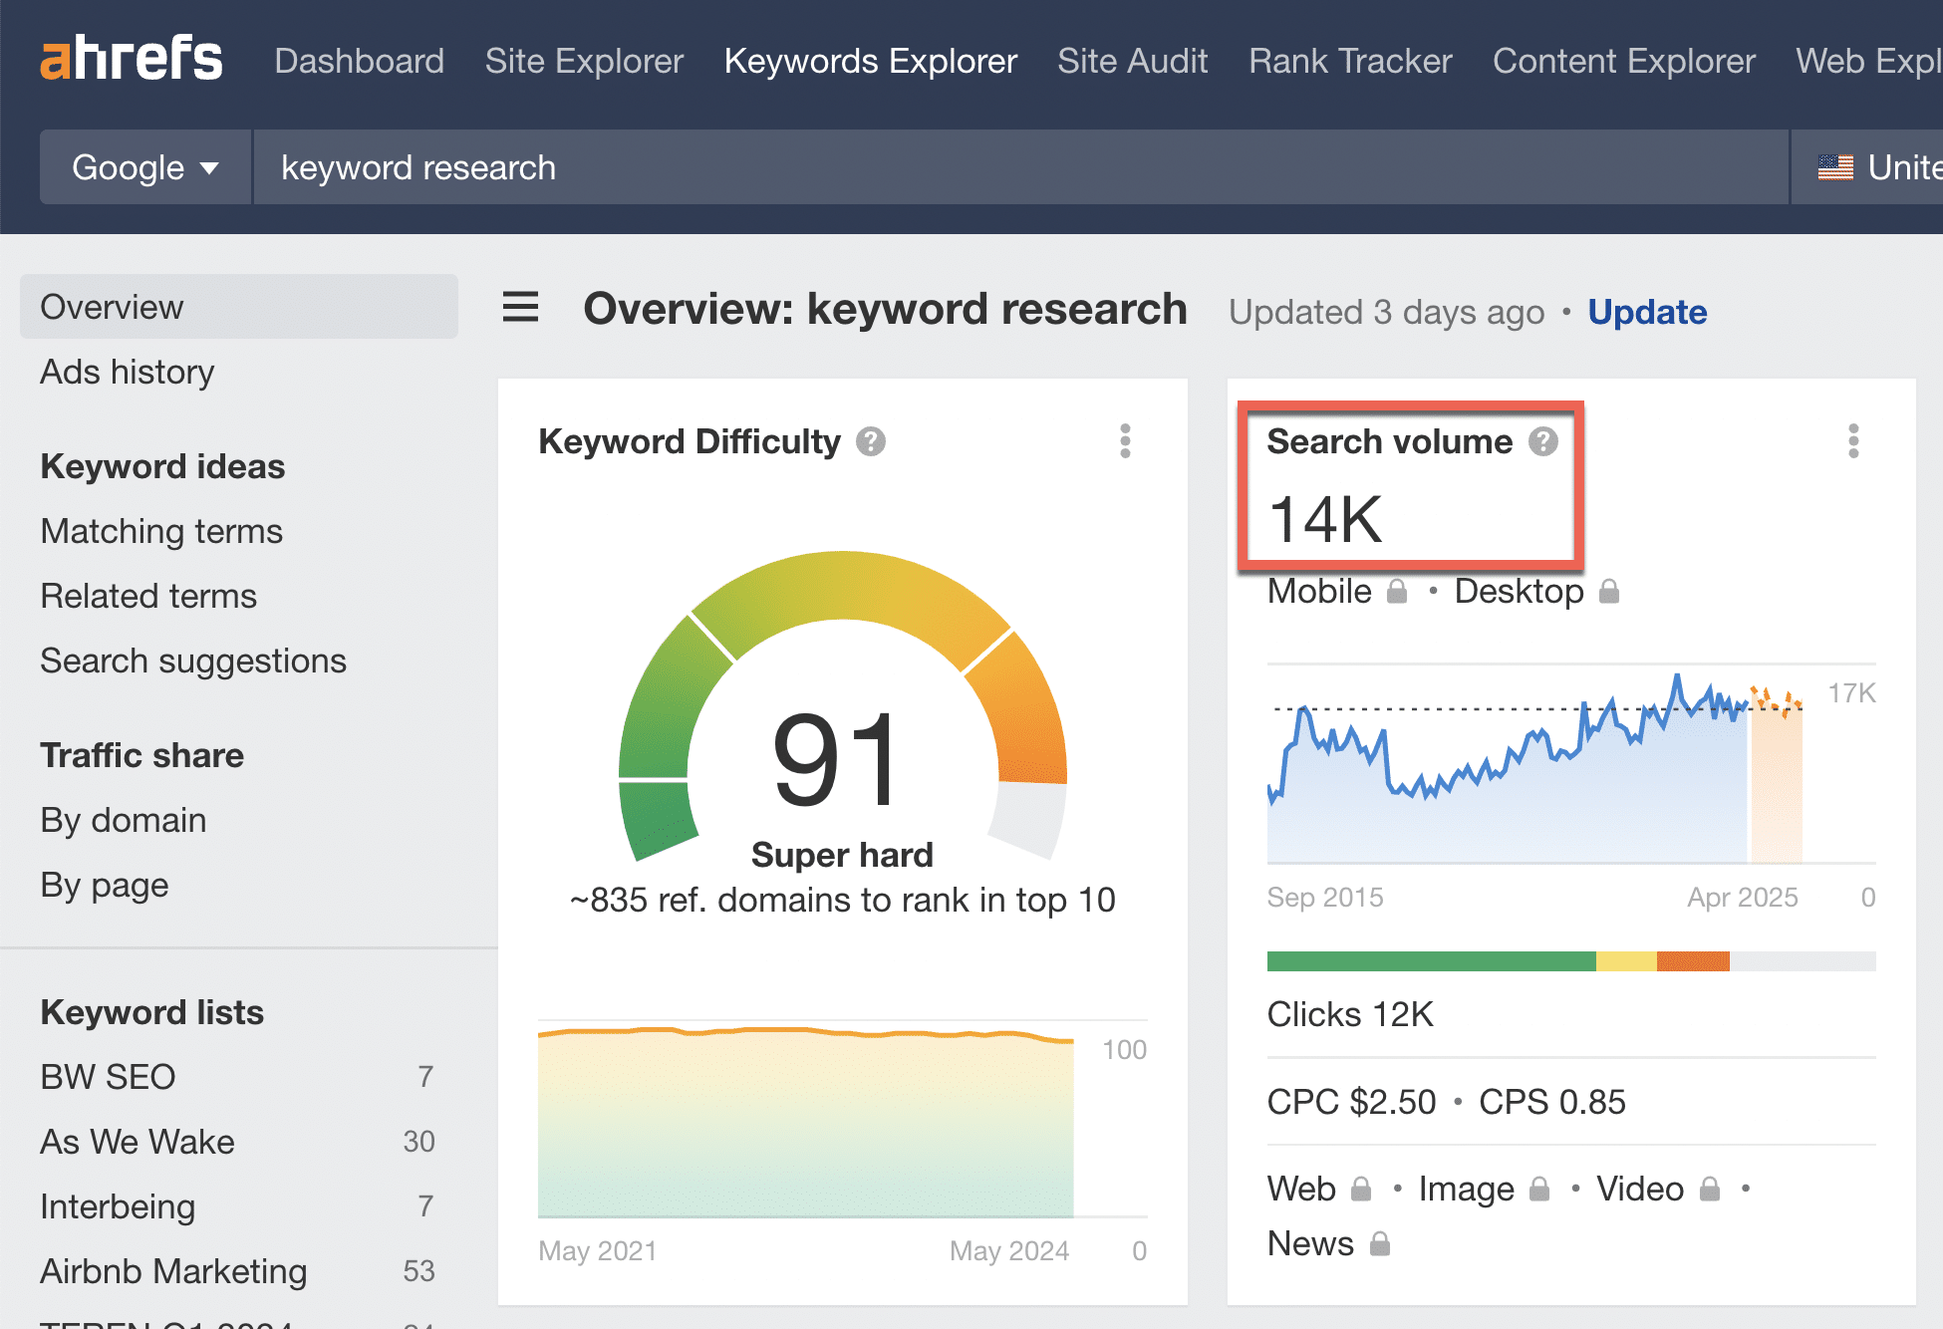Go to Rank Tracker tab
Image resolution: width=1943 pixels, height=1329 pixels.
pos(1350,61)
